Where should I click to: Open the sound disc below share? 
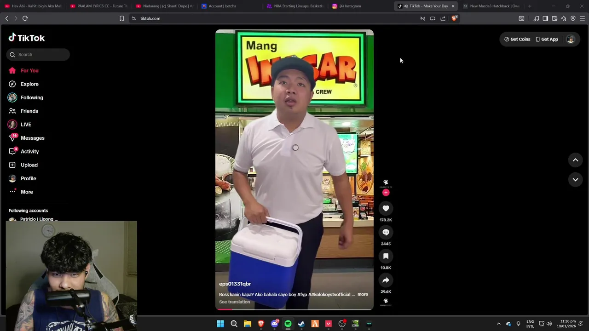(386, 302)
